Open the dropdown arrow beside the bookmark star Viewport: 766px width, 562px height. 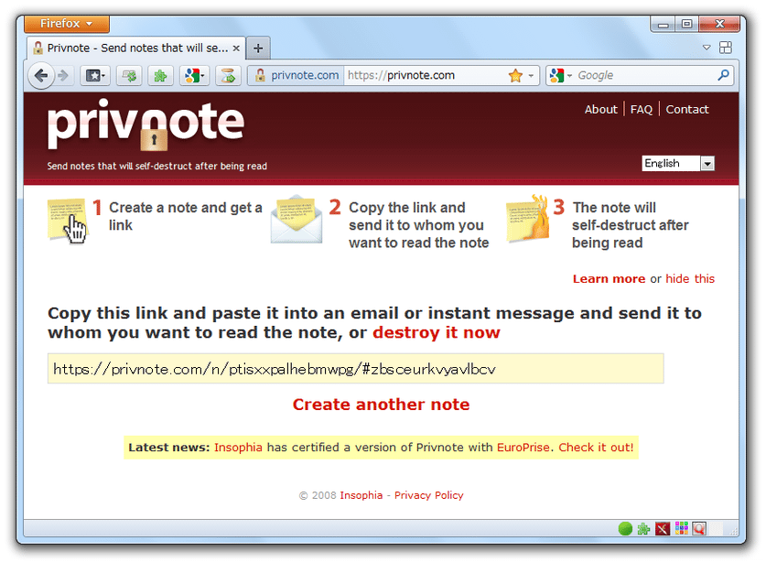(x=531, y=76)
